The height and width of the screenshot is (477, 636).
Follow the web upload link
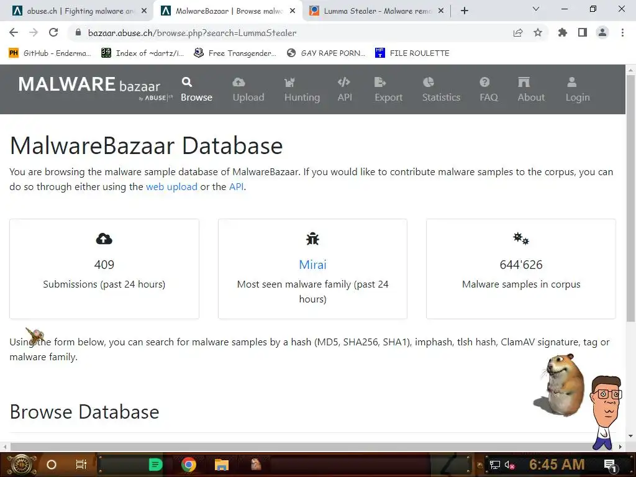pyautogui.click(x=171, y=186)
